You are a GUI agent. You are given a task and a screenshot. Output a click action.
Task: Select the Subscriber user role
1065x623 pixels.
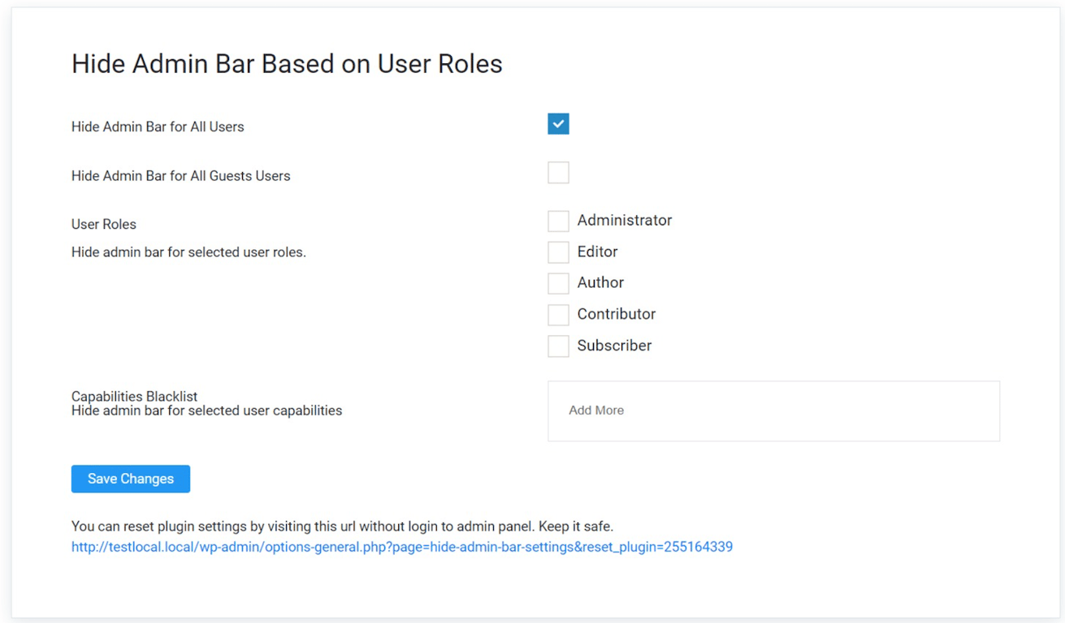(x=558, y=346)
